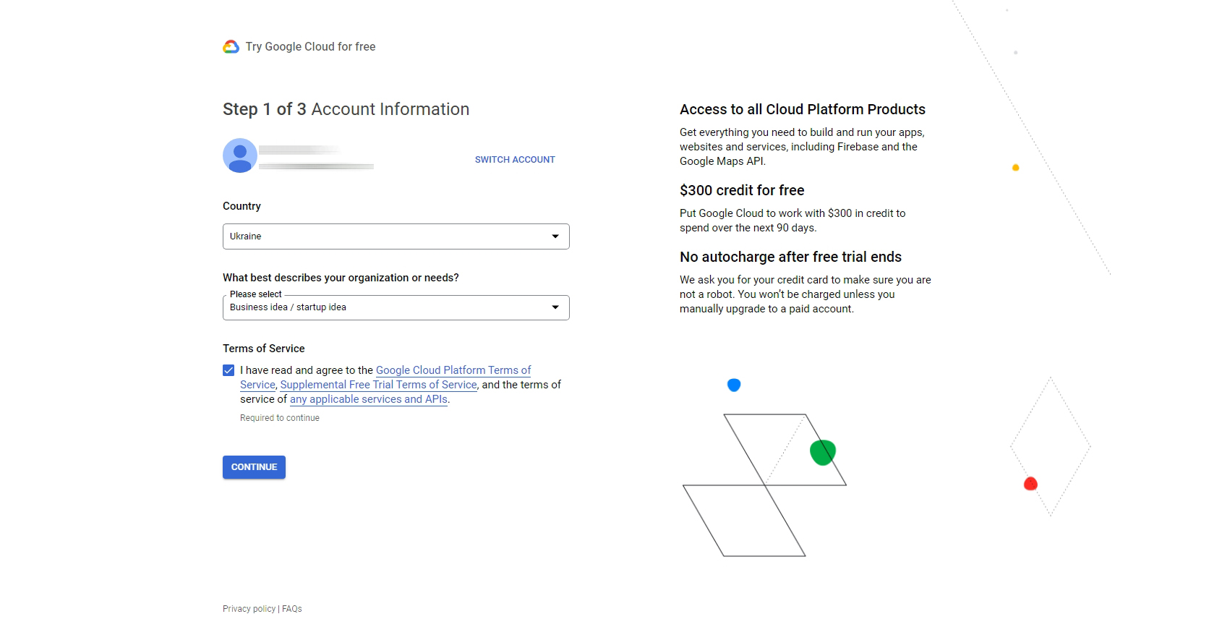This screenshot has height=627, width=1209.
Task: Click the Step 1 of 3 Account Information heading
Action: [346, 109]
